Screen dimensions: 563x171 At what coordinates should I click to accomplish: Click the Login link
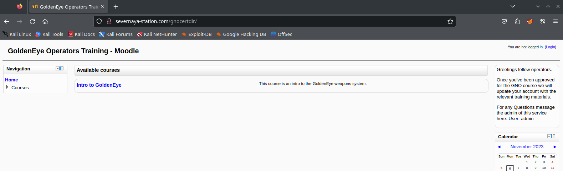[550, 47]
